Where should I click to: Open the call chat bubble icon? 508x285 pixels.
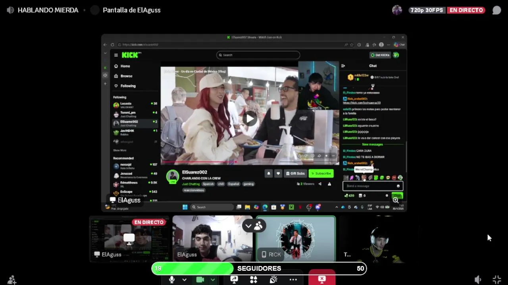(496, 10)
